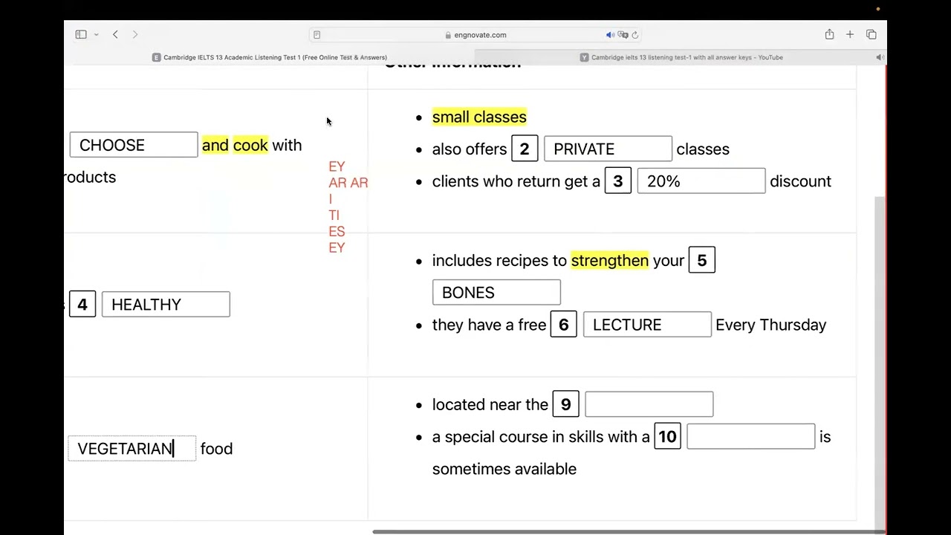Switch to the YouTube answer keys tab
The image size is (951, 535).
click(x=681, y=57)
